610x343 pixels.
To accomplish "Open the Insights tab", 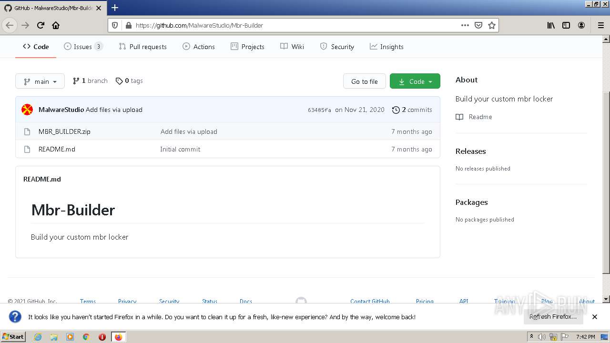I will coord(386,47).
